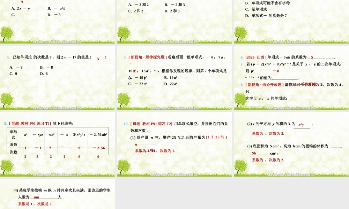Click the red tag '[母题 教材P91练习T2]'

[x=151, y=124]
